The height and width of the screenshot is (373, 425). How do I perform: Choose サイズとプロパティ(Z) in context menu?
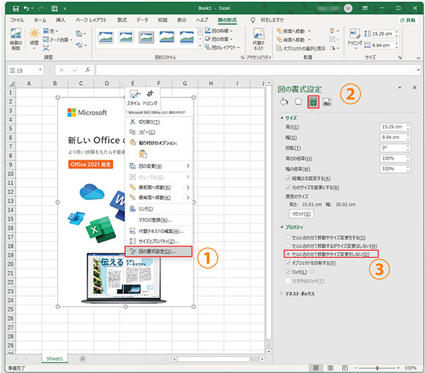pos(158,241)
